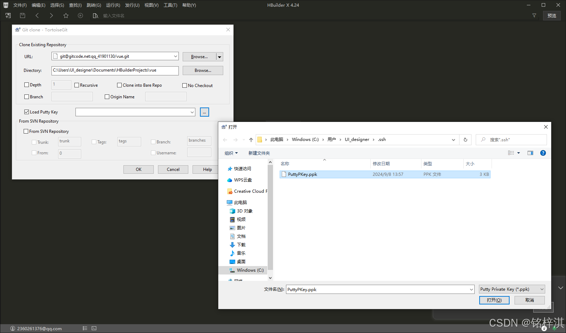Select the PuttyPKey.ppk file row
The image size is (566, 333).
(385, 174)
